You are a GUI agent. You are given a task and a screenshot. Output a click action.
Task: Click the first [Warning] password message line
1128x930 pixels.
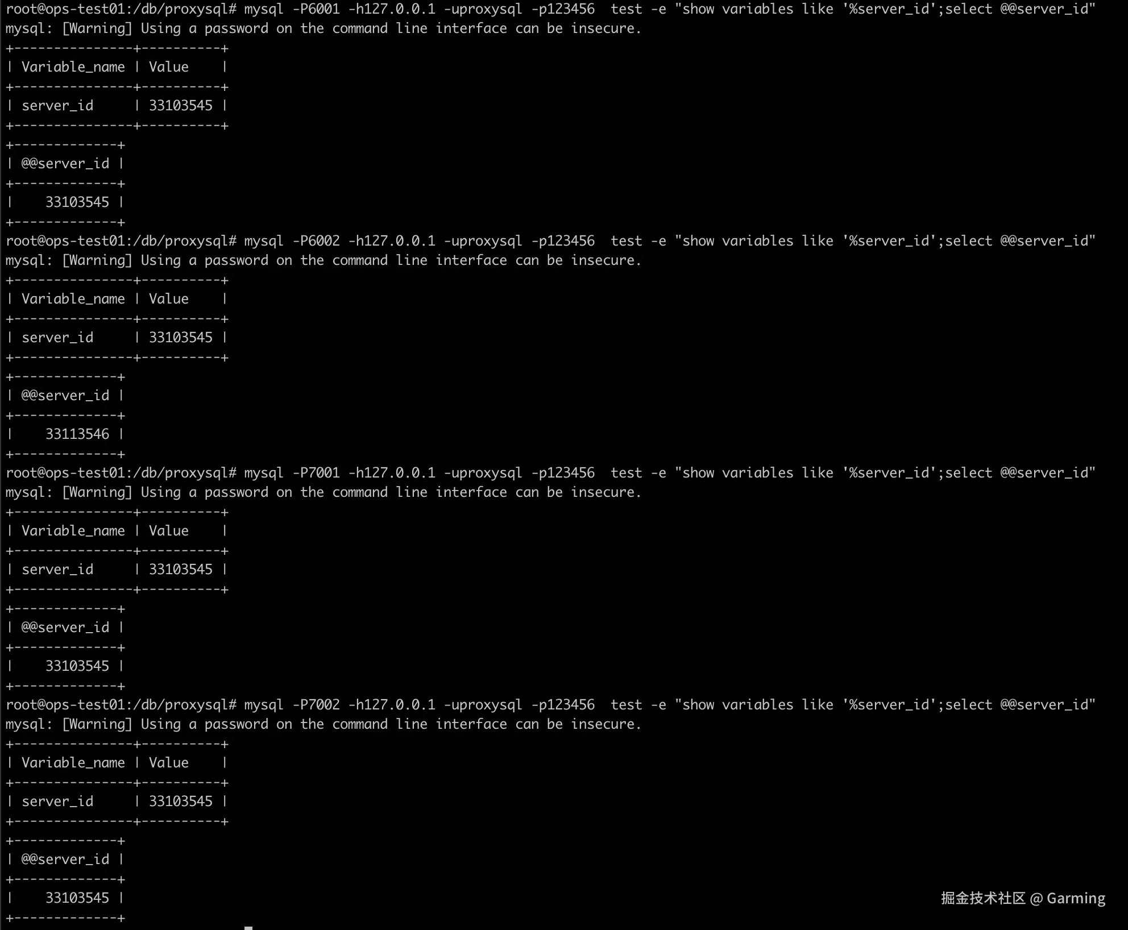(324, 28)
